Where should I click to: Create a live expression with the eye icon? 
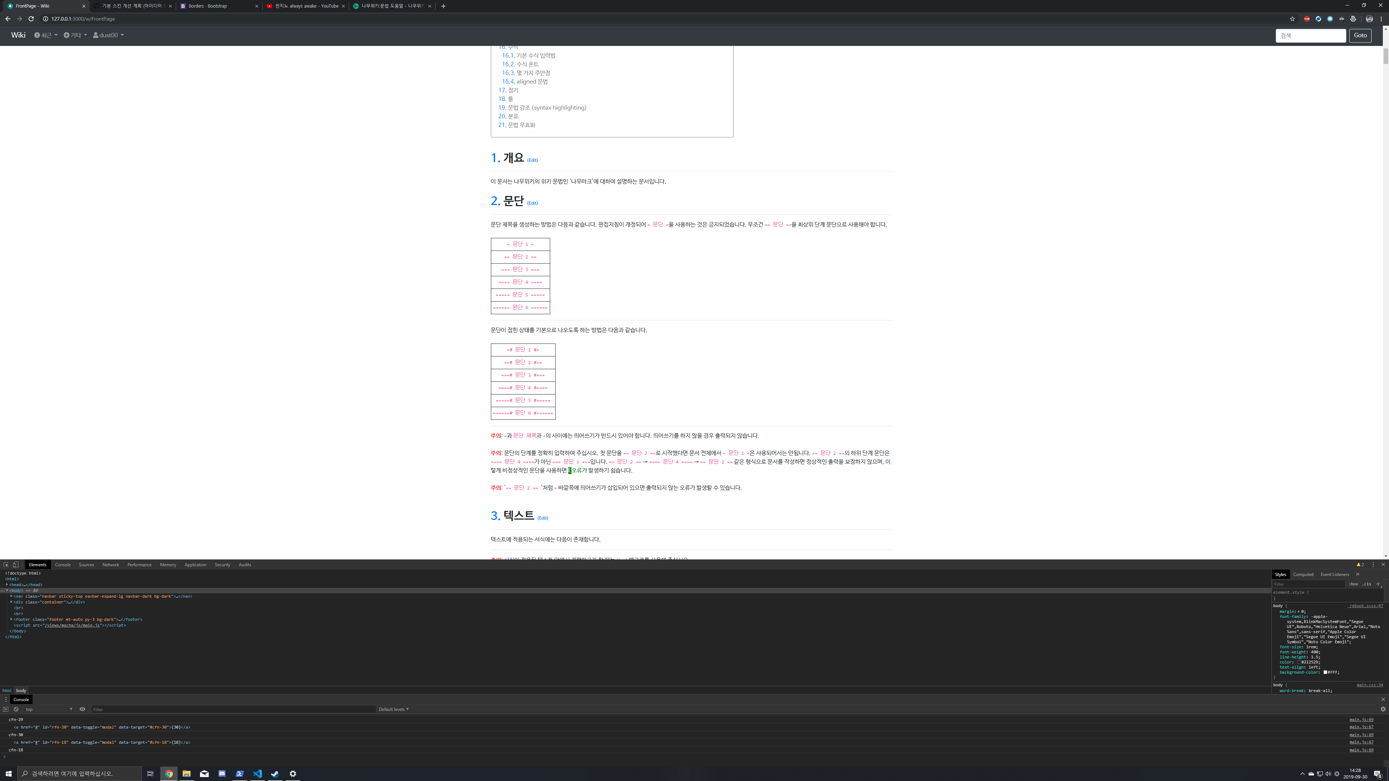pyautogui.click(x=82, y=709)
